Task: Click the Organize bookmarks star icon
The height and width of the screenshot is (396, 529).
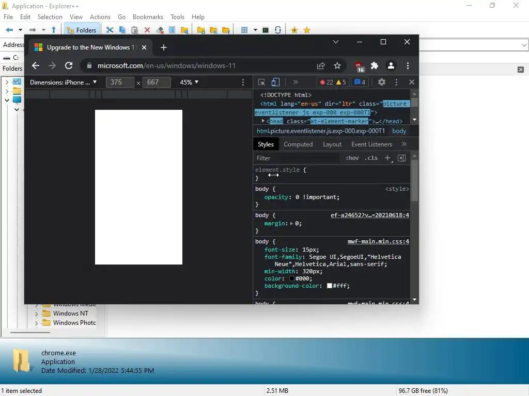Action: pos(307,30)
